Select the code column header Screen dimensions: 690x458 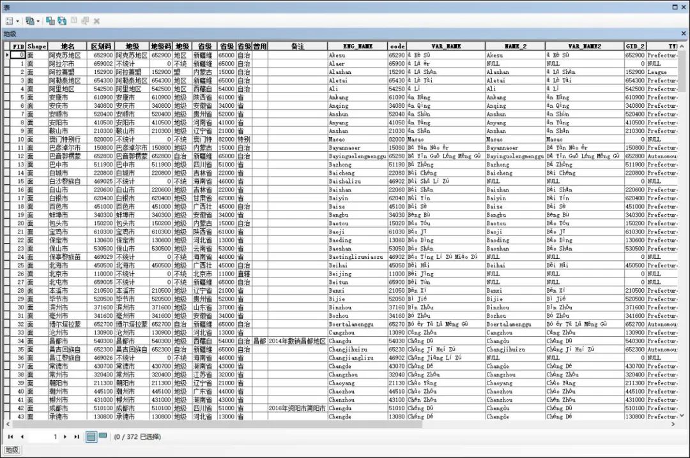click(x=397, y=46)
